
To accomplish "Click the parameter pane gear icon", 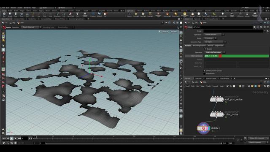I will tap(254, 27).
